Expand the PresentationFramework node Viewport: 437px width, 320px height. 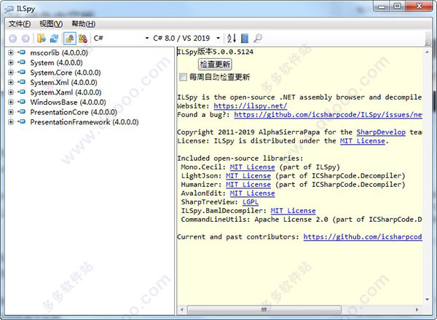(x=11, y=122)
